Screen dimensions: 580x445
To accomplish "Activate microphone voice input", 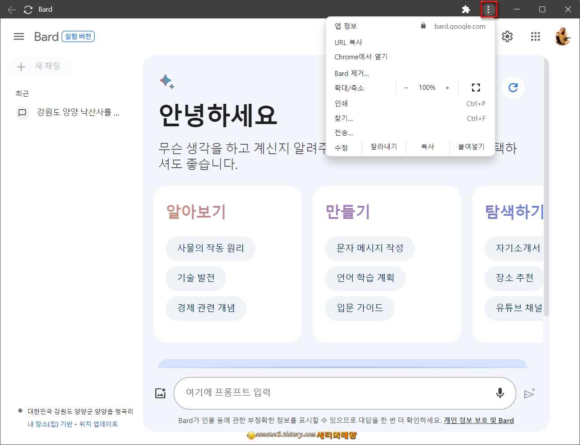I will 500,393.
